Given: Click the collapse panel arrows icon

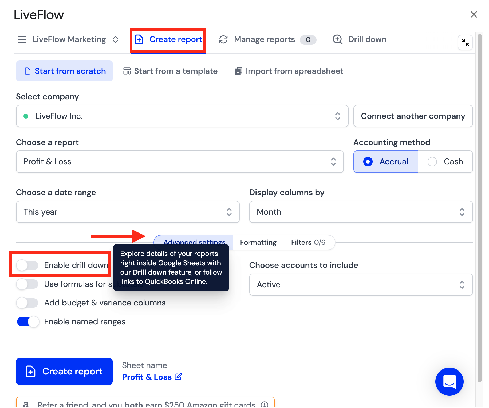Looking at the screenshot, I should pyautogui.click(x=465, y=42).
